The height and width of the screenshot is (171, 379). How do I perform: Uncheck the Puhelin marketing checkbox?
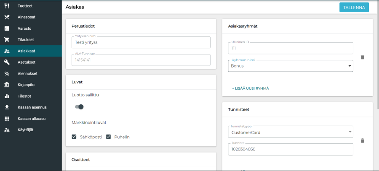pos(108,137)
